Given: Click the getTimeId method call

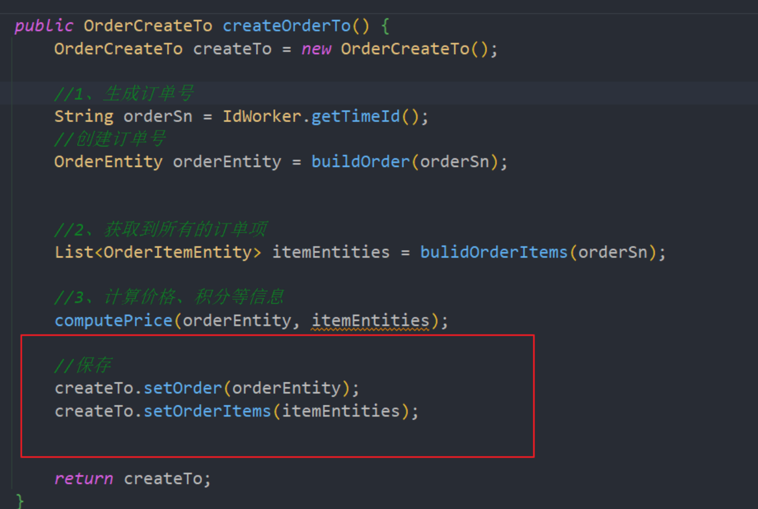Looking at the screenshot, I should pyautogui.click(x=356, y=117).
